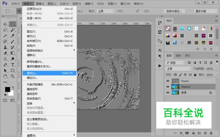
Task: Select the Healing Brush tool
Action: tap(5, 42)
